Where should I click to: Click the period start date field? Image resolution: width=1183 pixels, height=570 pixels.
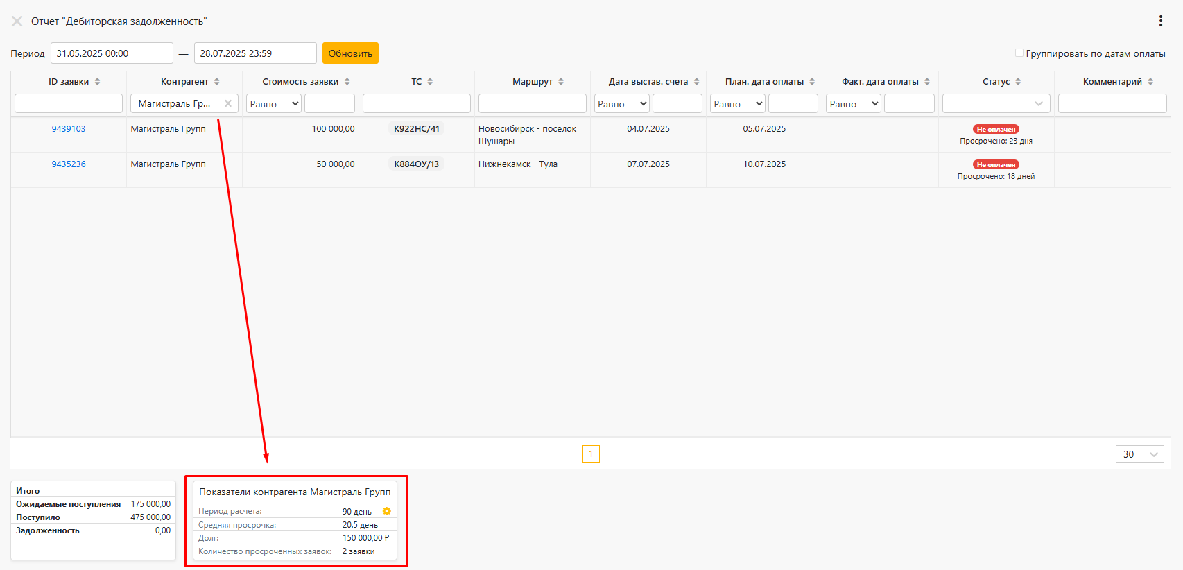click(112, 53)
